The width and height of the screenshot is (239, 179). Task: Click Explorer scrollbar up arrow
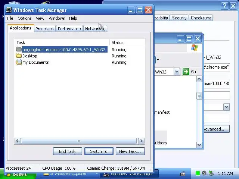[199, 79]
